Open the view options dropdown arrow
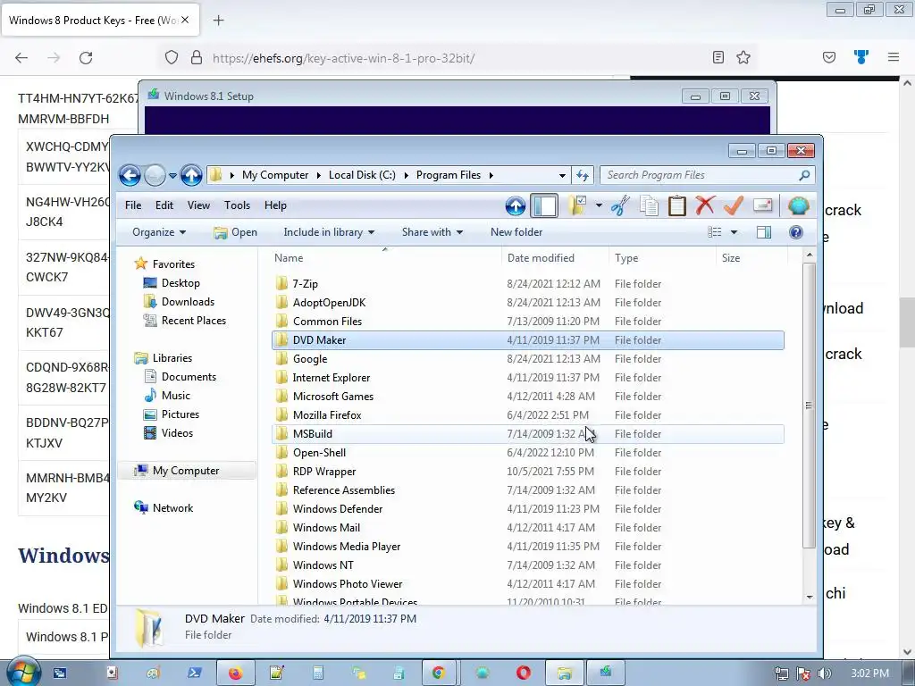This screenshot has height=686, width=915. [735, 232]
